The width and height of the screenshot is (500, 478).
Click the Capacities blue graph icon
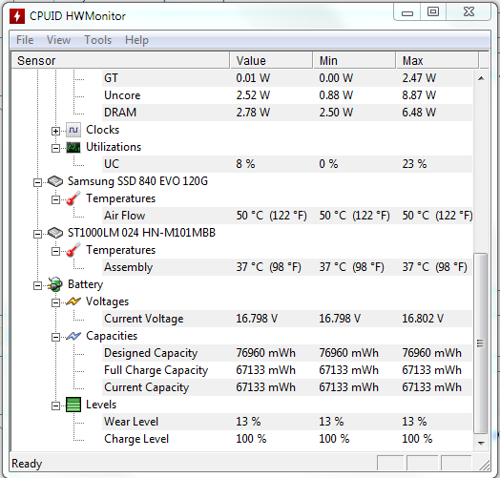pos(73,336)
